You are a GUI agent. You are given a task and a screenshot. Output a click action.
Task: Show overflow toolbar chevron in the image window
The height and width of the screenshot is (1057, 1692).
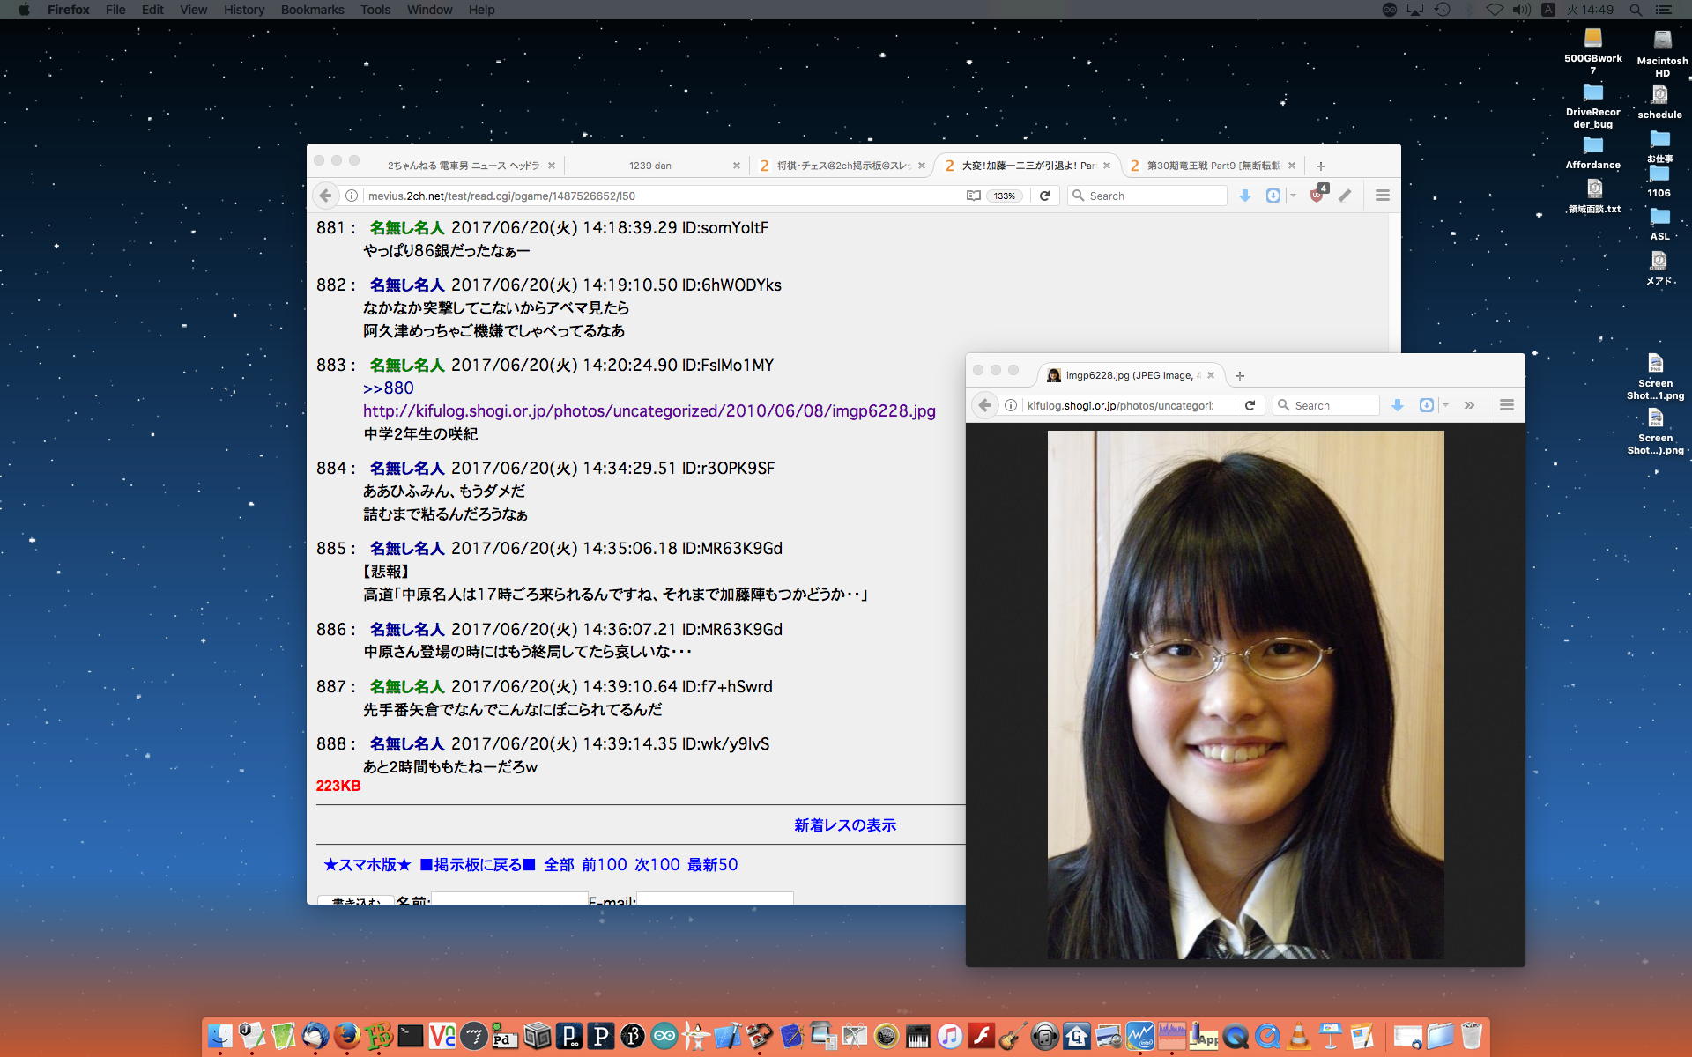[1469, 405]
